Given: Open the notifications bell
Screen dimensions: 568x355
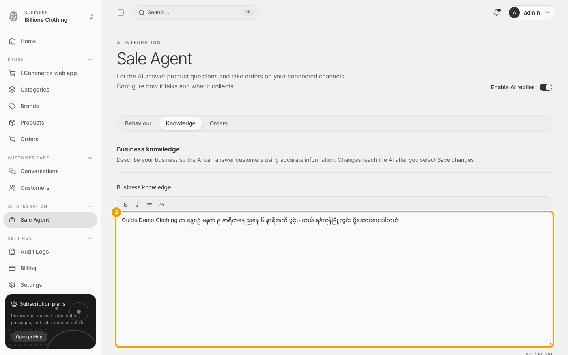Looking at the screenshot, I should click(497, 13).
